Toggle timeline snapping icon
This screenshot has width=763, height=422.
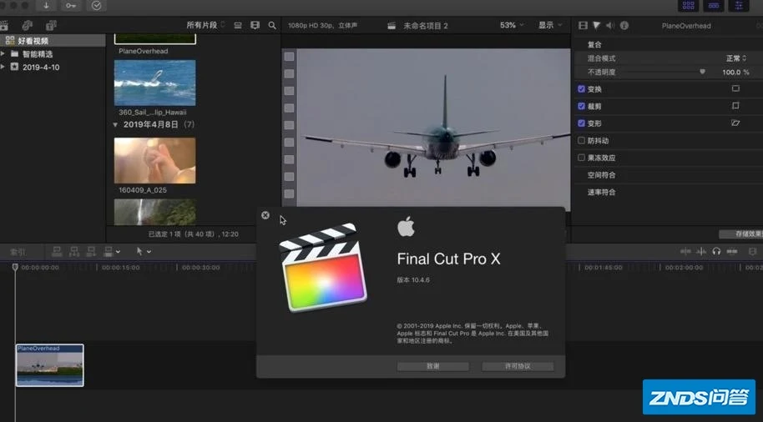pyautogui.click(x=732, y=251)
